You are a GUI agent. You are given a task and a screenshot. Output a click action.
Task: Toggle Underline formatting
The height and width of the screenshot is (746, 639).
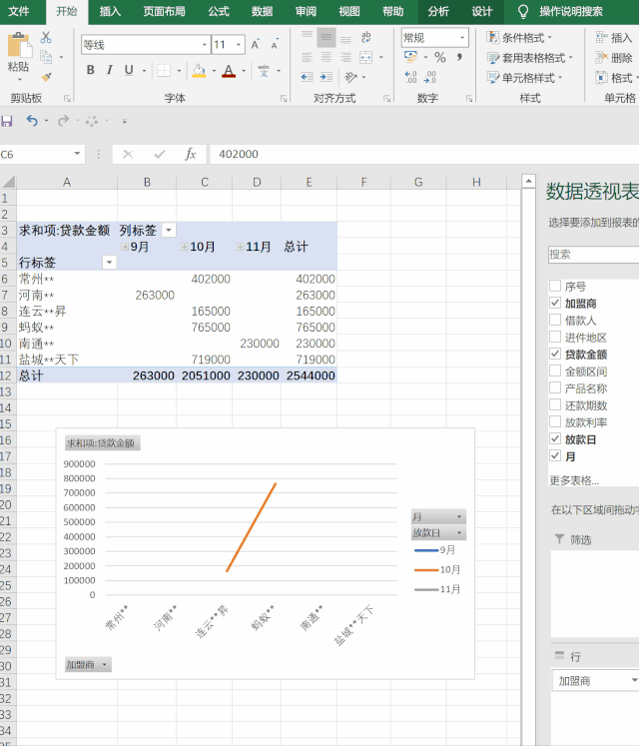[129, 71]
